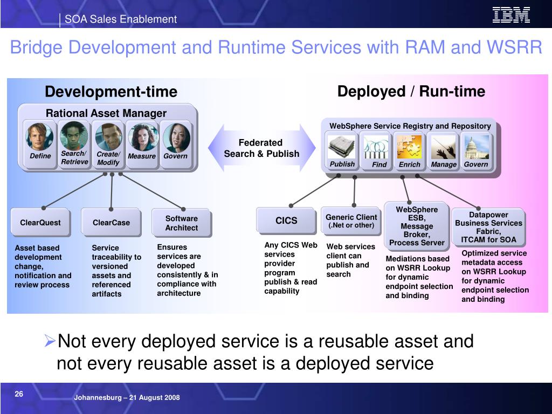Click the Govern portrait in Rational Asset Manager
This screenshot has width=552, height=414.
tap(176, 137)
